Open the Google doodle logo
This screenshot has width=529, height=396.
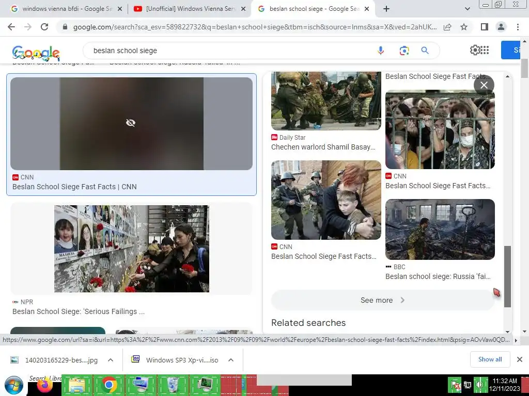36,53
